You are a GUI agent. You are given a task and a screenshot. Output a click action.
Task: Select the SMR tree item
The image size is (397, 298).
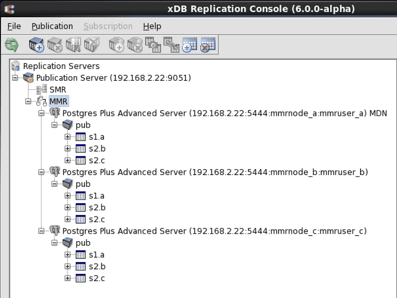pyautogui.click(x=58, y=90)
